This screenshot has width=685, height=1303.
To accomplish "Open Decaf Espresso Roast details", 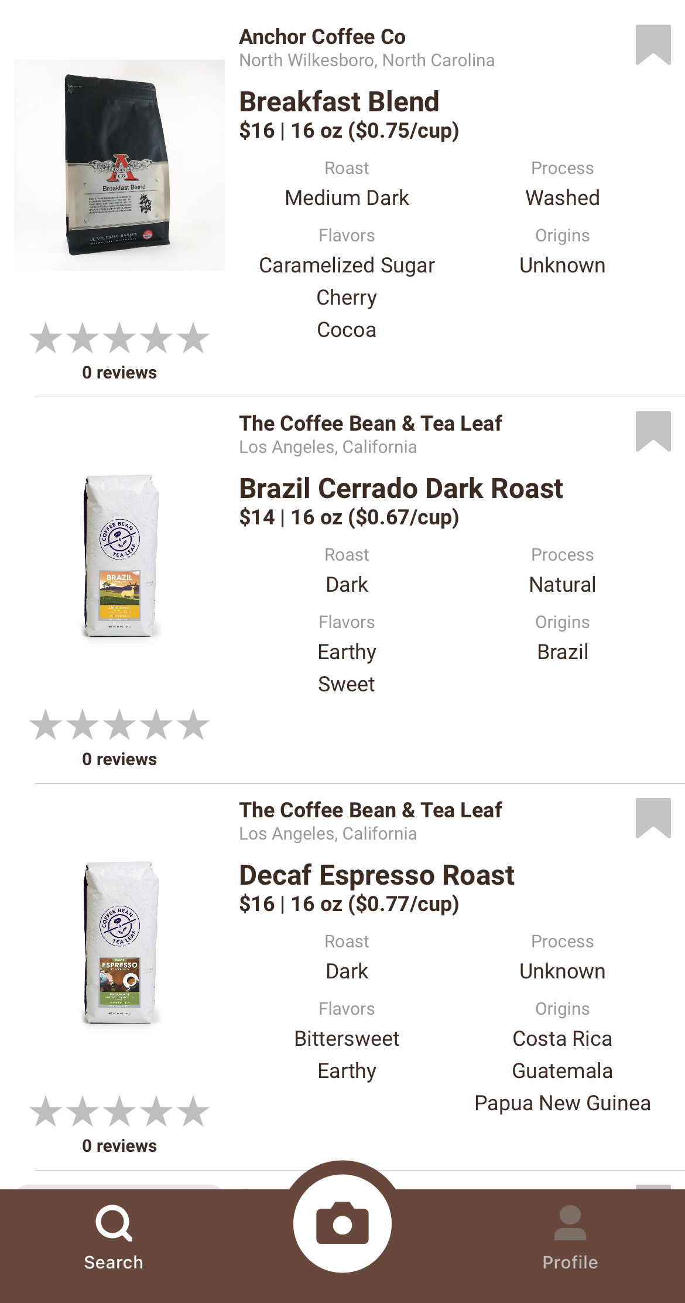I will click(376, 875).
